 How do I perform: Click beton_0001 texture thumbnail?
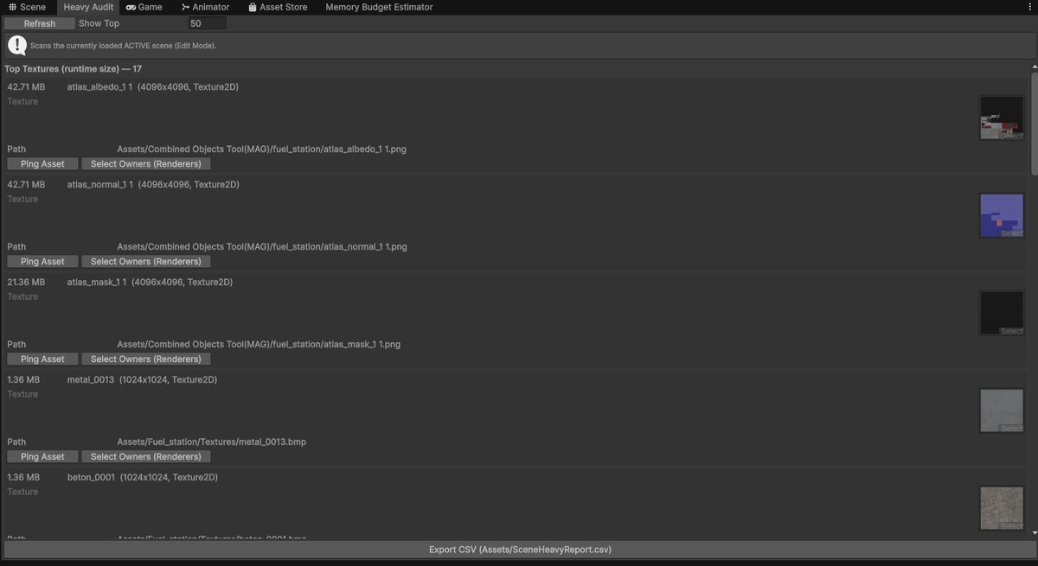point(1002,508)
